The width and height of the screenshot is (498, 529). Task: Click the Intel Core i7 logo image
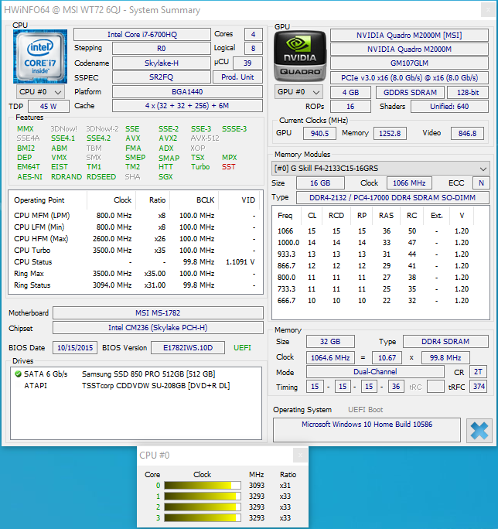[x=40, y=56]
